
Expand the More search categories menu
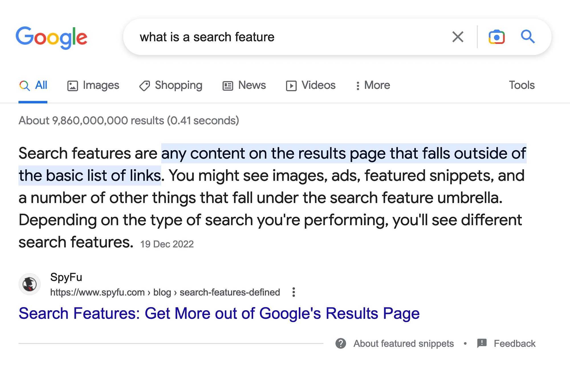point(373,85)
